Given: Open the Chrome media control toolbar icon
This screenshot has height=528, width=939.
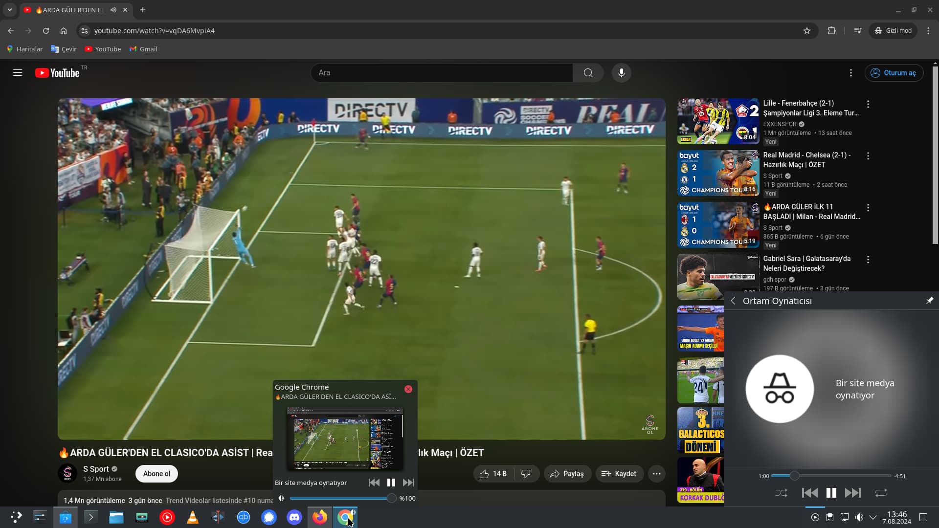Looking at the screenshot, I should (858, 31).
